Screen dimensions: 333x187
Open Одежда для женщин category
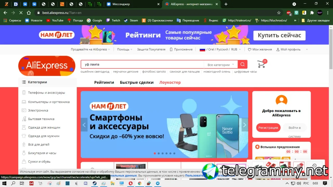[44, 127]
